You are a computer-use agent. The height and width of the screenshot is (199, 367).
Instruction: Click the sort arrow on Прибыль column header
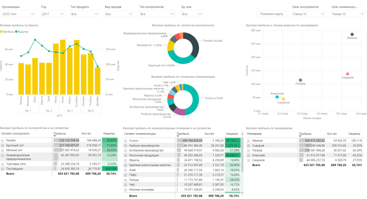[55, 136]
